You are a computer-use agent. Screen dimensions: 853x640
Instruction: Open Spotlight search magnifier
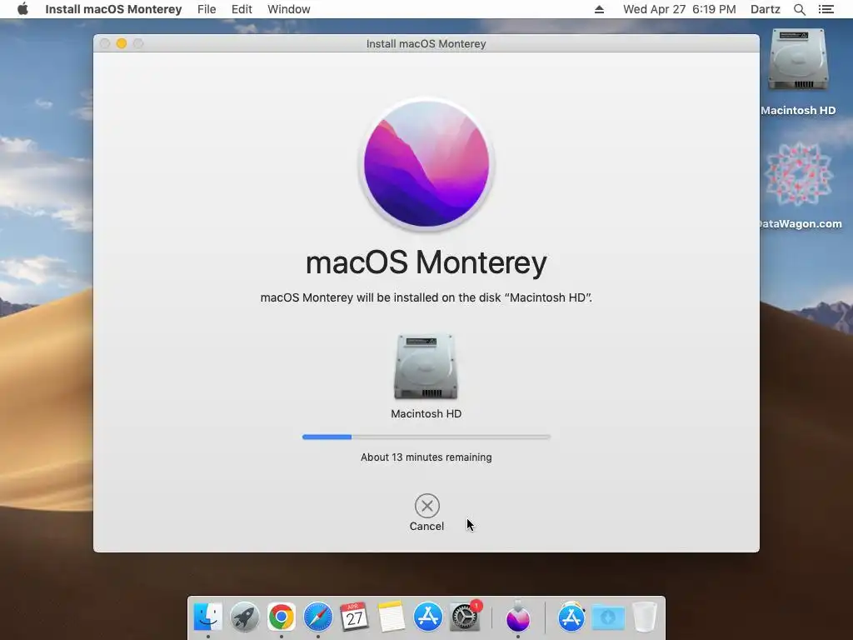pyautogui.click(x=799, y=9)
